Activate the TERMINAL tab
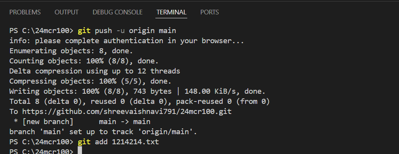Image resolution: width=399 pixels, height=154 pixels. (171, 12)
